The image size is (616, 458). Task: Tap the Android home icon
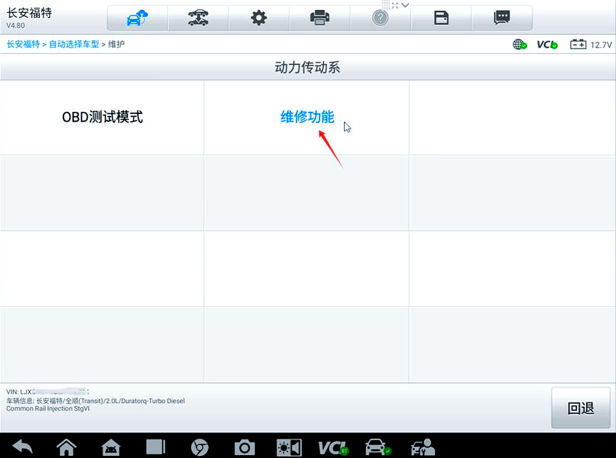click(x=66, y=447)
